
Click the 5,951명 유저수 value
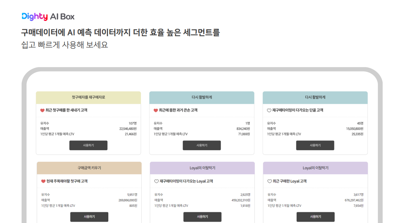point(132,195)
